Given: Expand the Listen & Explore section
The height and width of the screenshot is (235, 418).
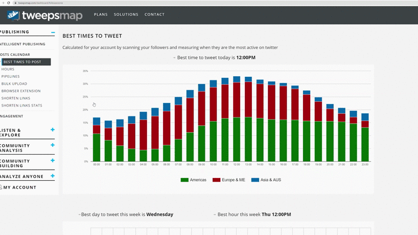Looking at the screenshot, I should 53,130.
